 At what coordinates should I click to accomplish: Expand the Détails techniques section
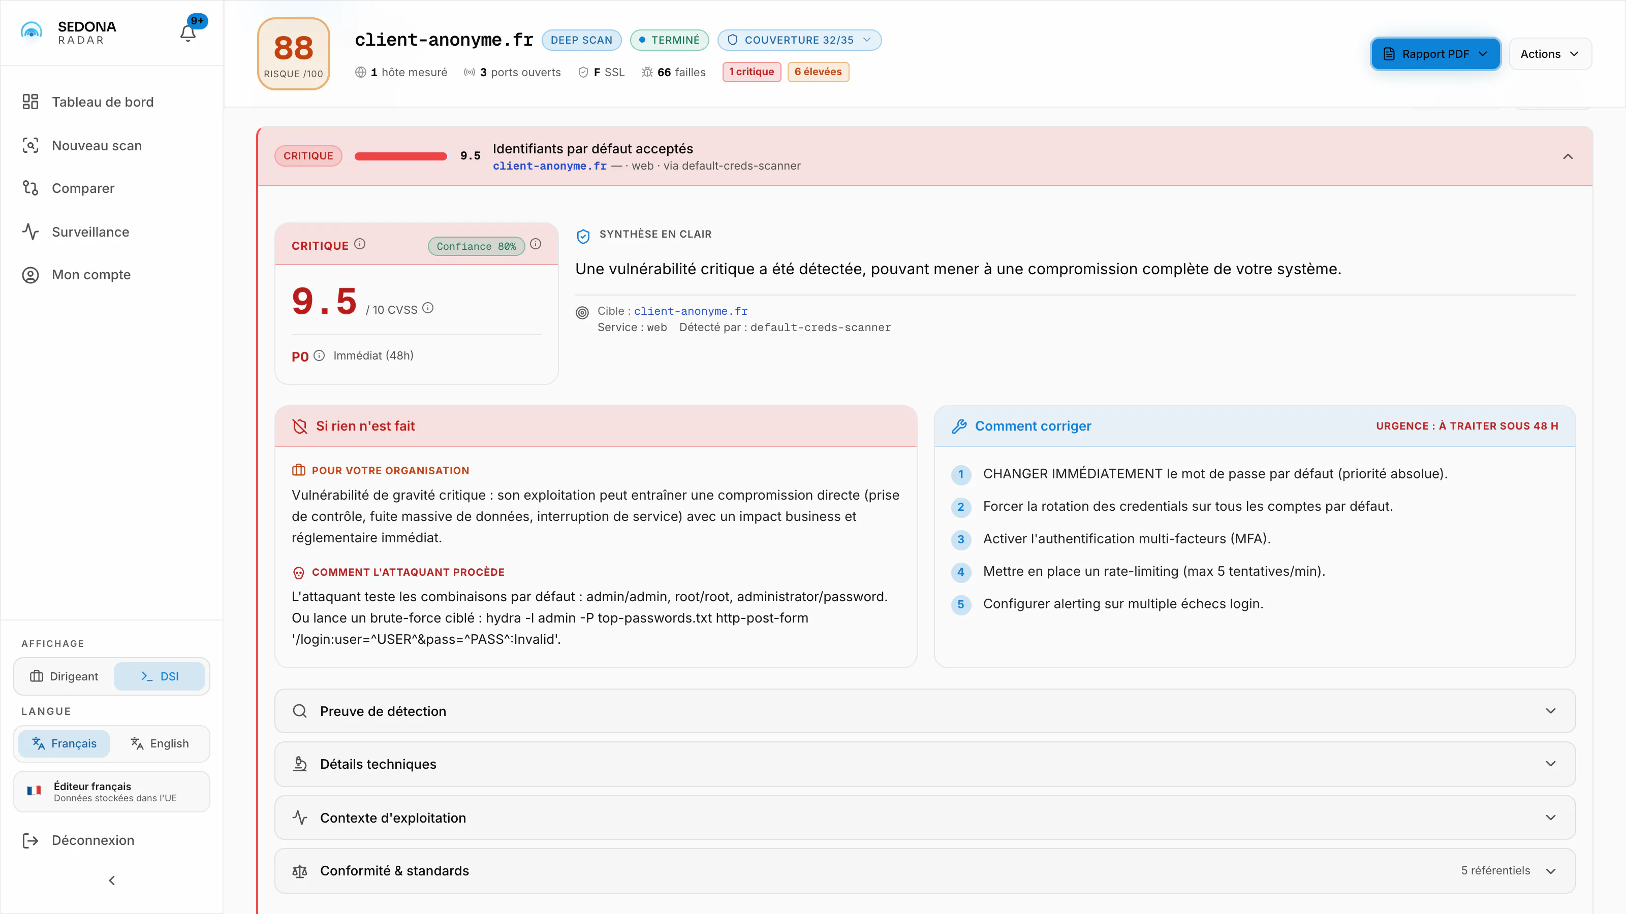point(925,764)
